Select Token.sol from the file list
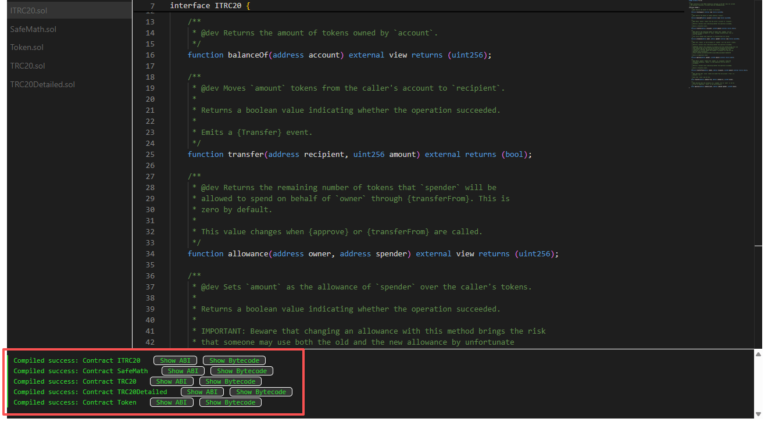 27,47
